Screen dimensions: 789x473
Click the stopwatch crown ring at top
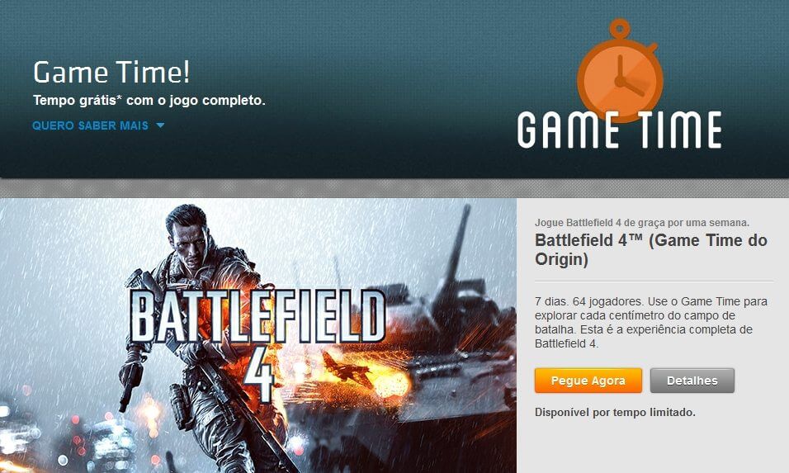[620, 29]
